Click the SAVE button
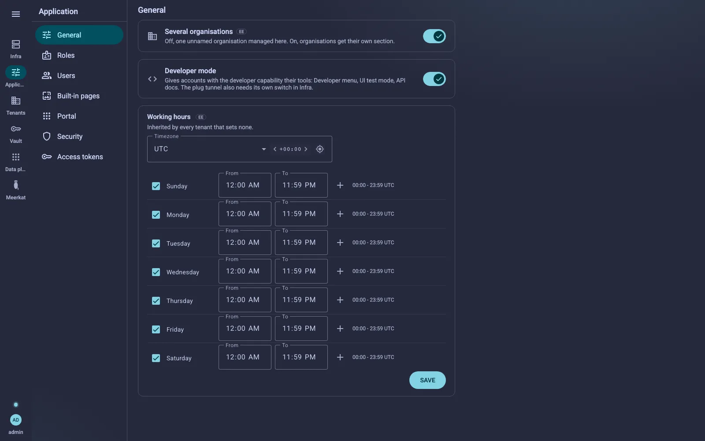705x441 pixels. coord(427,380)
